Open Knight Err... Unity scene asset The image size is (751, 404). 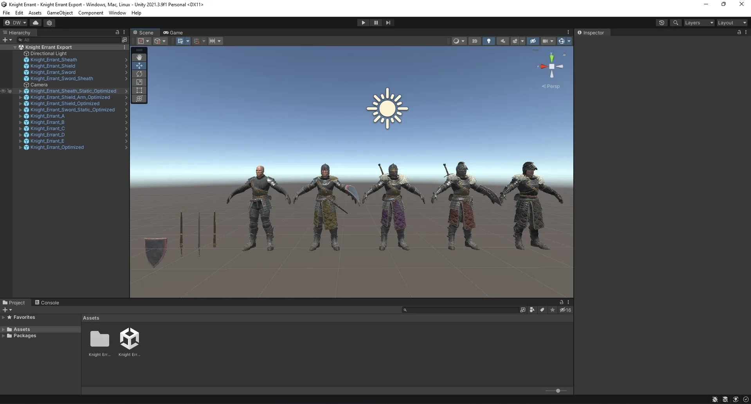[130, 343]
